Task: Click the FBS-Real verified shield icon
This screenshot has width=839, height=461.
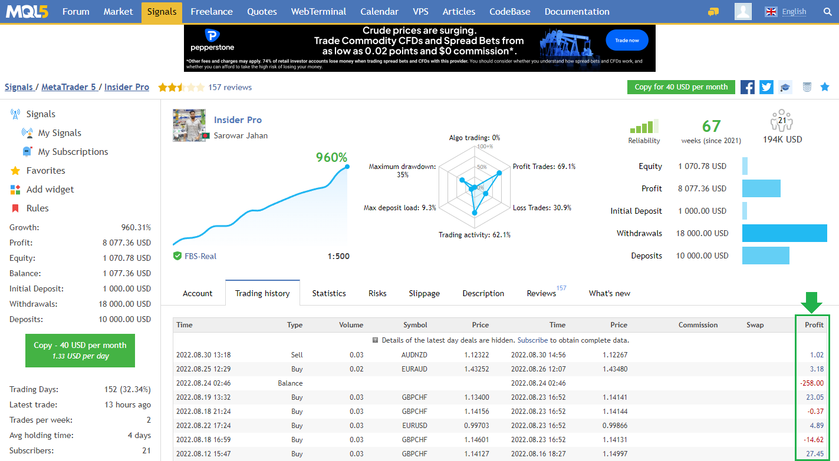Action: [177, 256]
